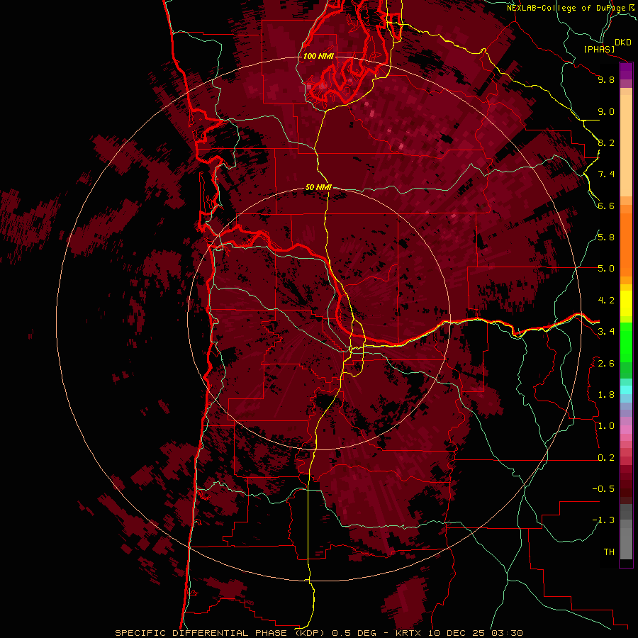Click the 9.8 value on the legend
The image size is (638, 638).
coord(606,79)
